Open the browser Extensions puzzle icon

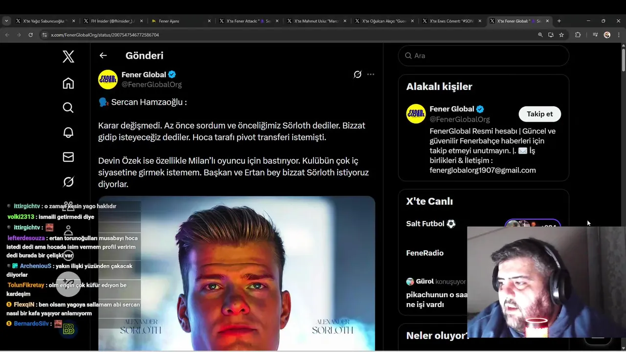point(578,35)
